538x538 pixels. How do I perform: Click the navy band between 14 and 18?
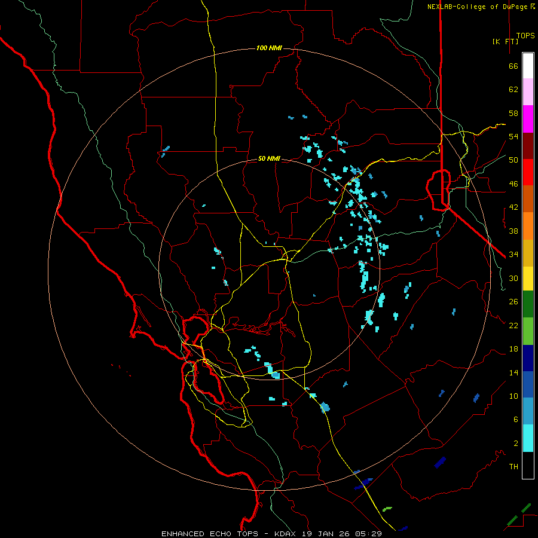(528, 358)
